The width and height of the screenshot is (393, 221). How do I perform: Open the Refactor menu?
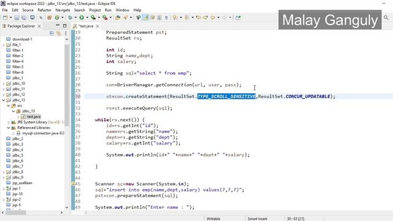click(x=44, y=10)
